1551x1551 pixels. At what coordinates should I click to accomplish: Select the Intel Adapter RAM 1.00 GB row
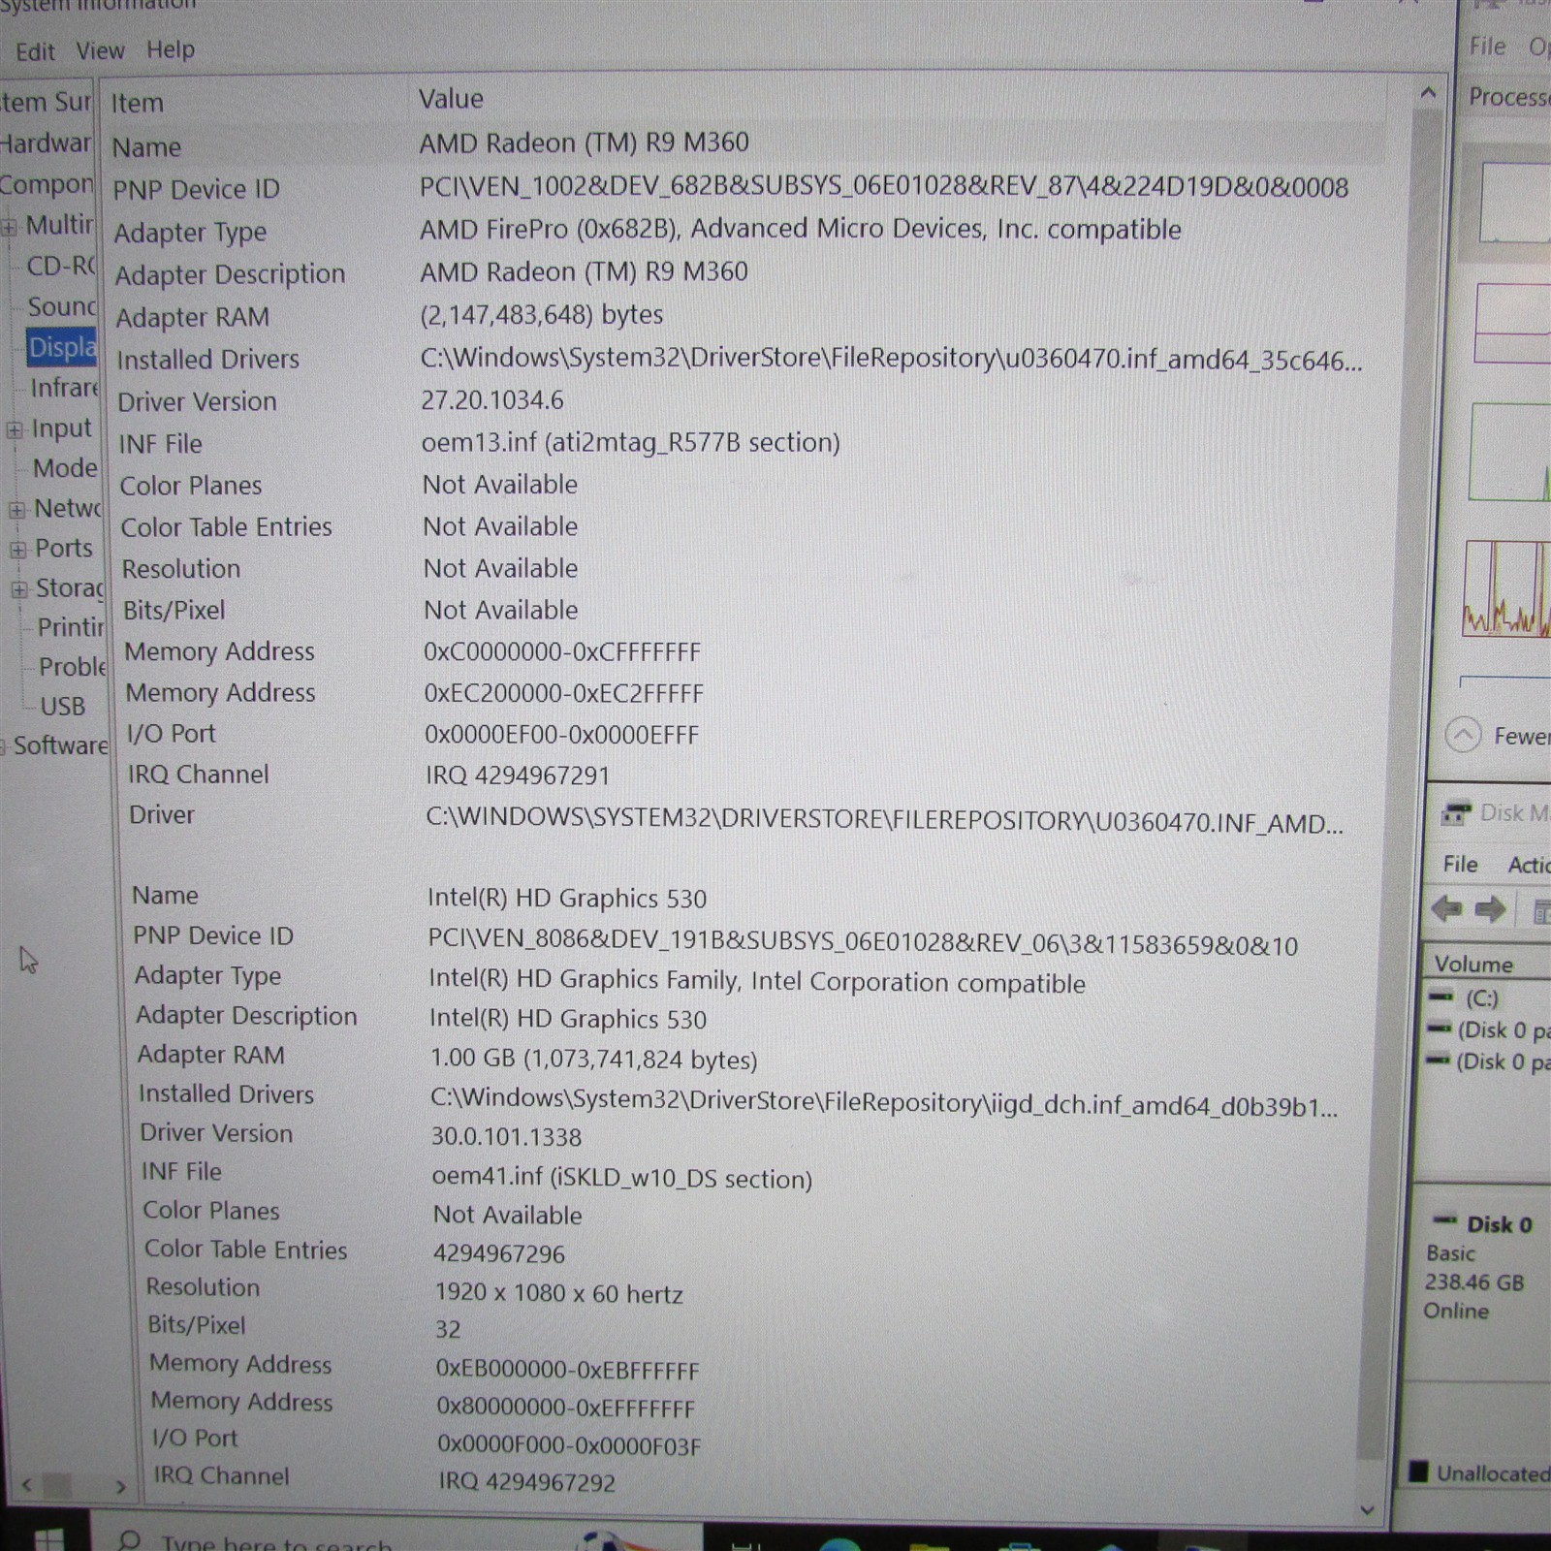click(756, 1057)
